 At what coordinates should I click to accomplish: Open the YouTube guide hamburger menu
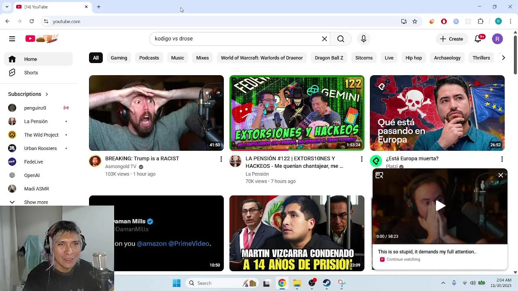pyautogui.click(x=12, y=39)
